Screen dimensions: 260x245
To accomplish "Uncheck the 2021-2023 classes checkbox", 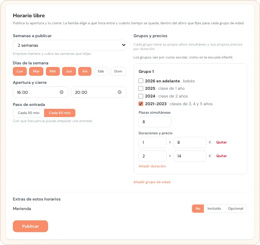I will coord(141,104).
